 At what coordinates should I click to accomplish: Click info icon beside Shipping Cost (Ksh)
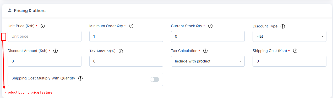(x=295, y=51)
